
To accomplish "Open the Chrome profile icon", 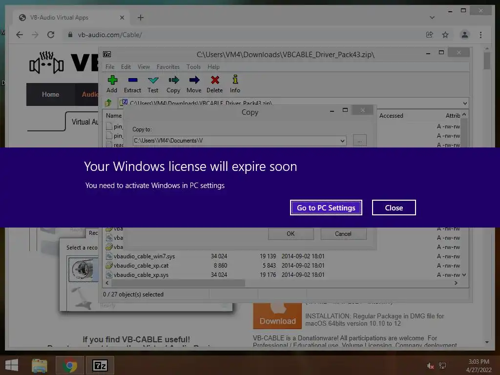I will (465, 35).
